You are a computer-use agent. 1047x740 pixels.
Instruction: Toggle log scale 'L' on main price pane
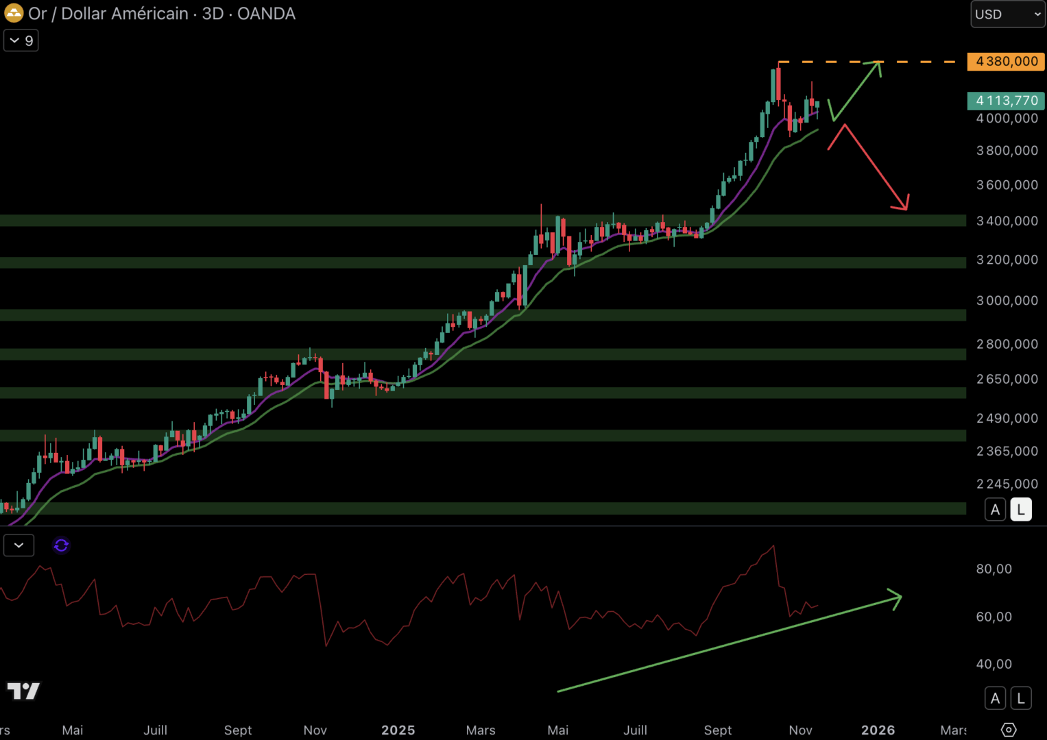(1021, 510)
